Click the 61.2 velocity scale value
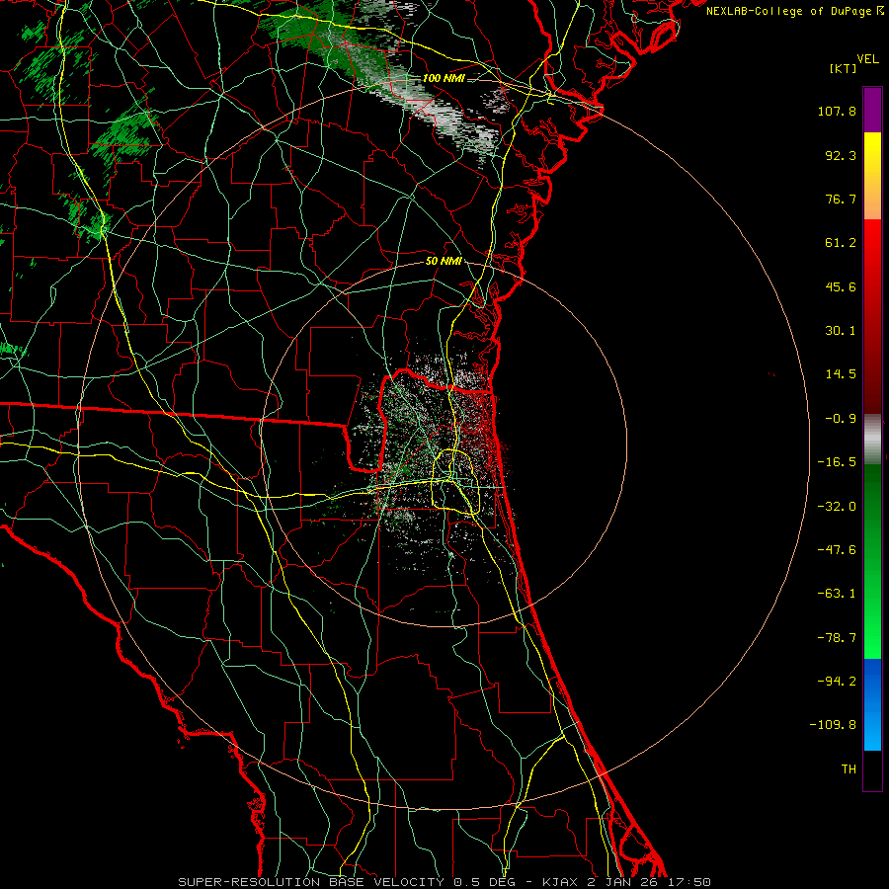The width and height of the screenshot is (889, 889). 841,243
